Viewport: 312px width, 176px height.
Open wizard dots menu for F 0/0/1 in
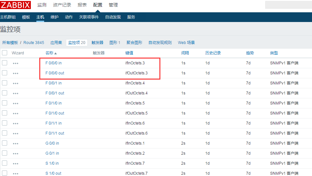click(x=16, y=83)
